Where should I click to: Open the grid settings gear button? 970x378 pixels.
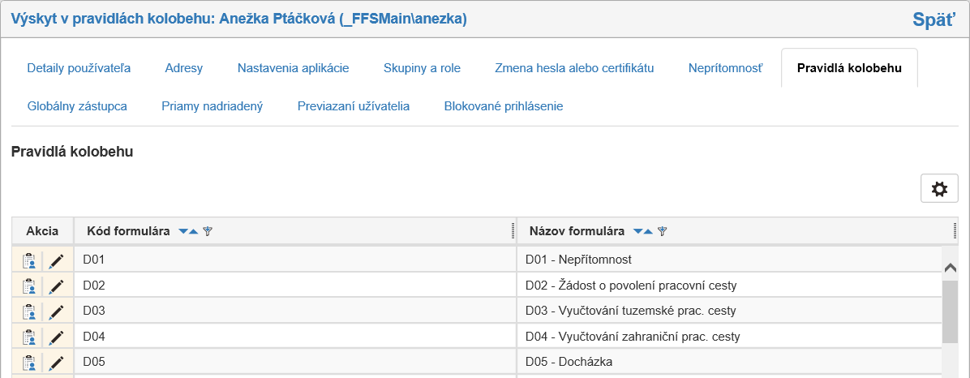coord(939,189)
